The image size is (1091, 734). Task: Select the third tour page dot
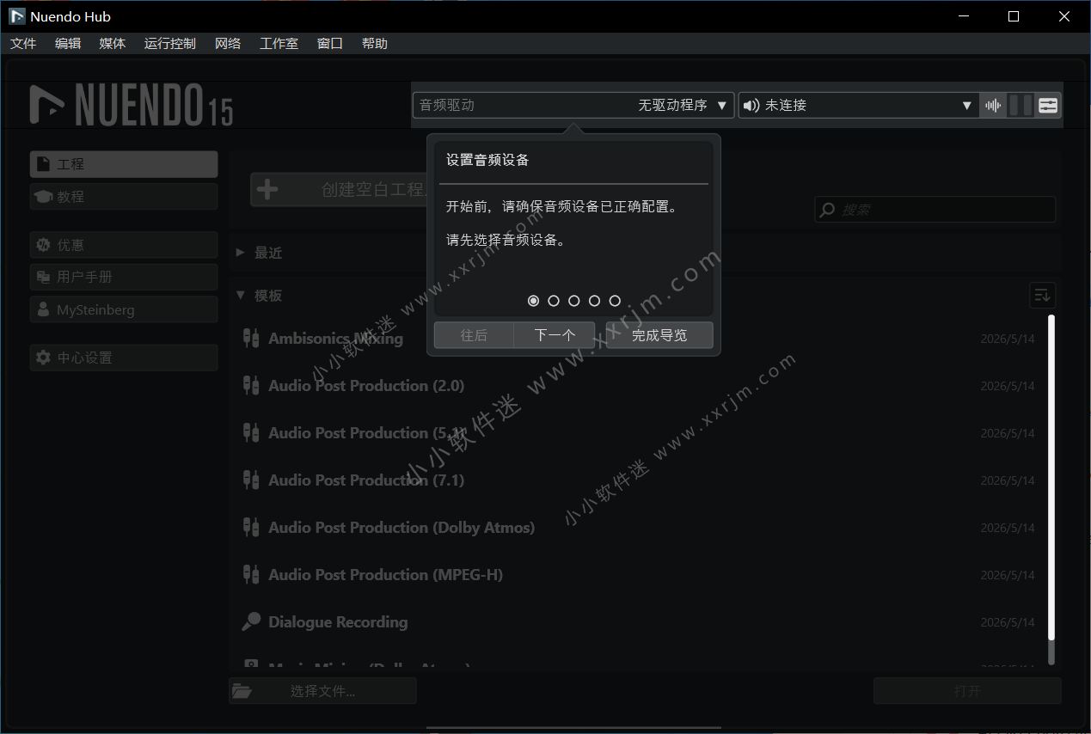(x=574, y=301)
